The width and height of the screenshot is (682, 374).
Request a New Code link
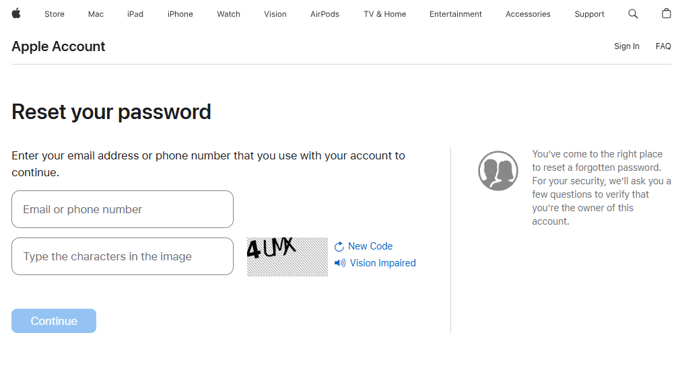(x=370, y=246)
